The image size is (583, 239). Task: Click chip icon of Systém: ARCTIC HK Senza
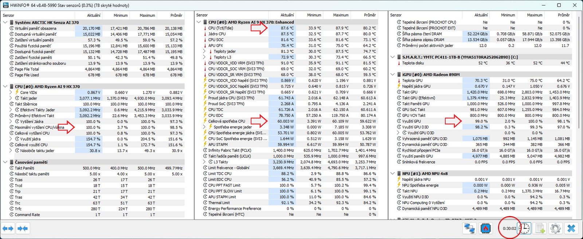coord(12,23)
